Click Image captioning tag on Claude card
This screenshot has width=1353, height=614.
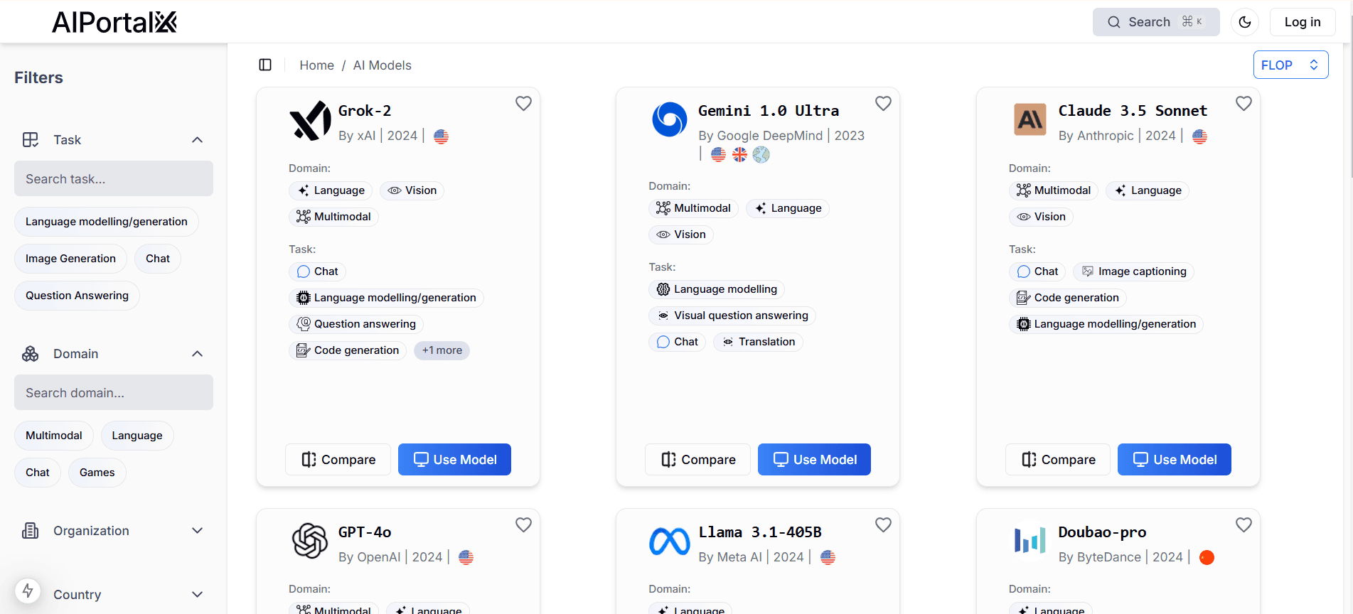click(1133, 271)
